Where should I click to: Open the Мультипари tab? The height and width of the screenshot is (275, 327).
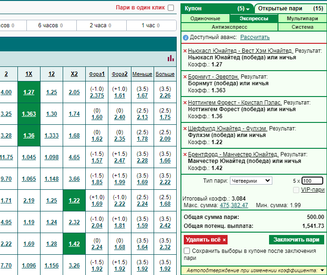pyautogui.click(x=302, y=18)
